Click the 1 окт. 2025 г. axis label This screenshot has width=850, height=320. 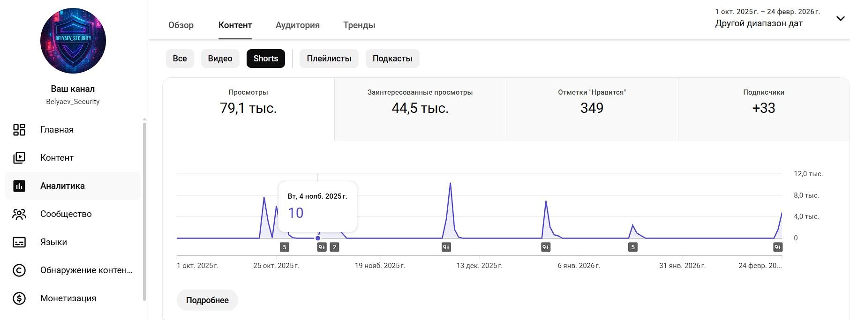point(197,266)
